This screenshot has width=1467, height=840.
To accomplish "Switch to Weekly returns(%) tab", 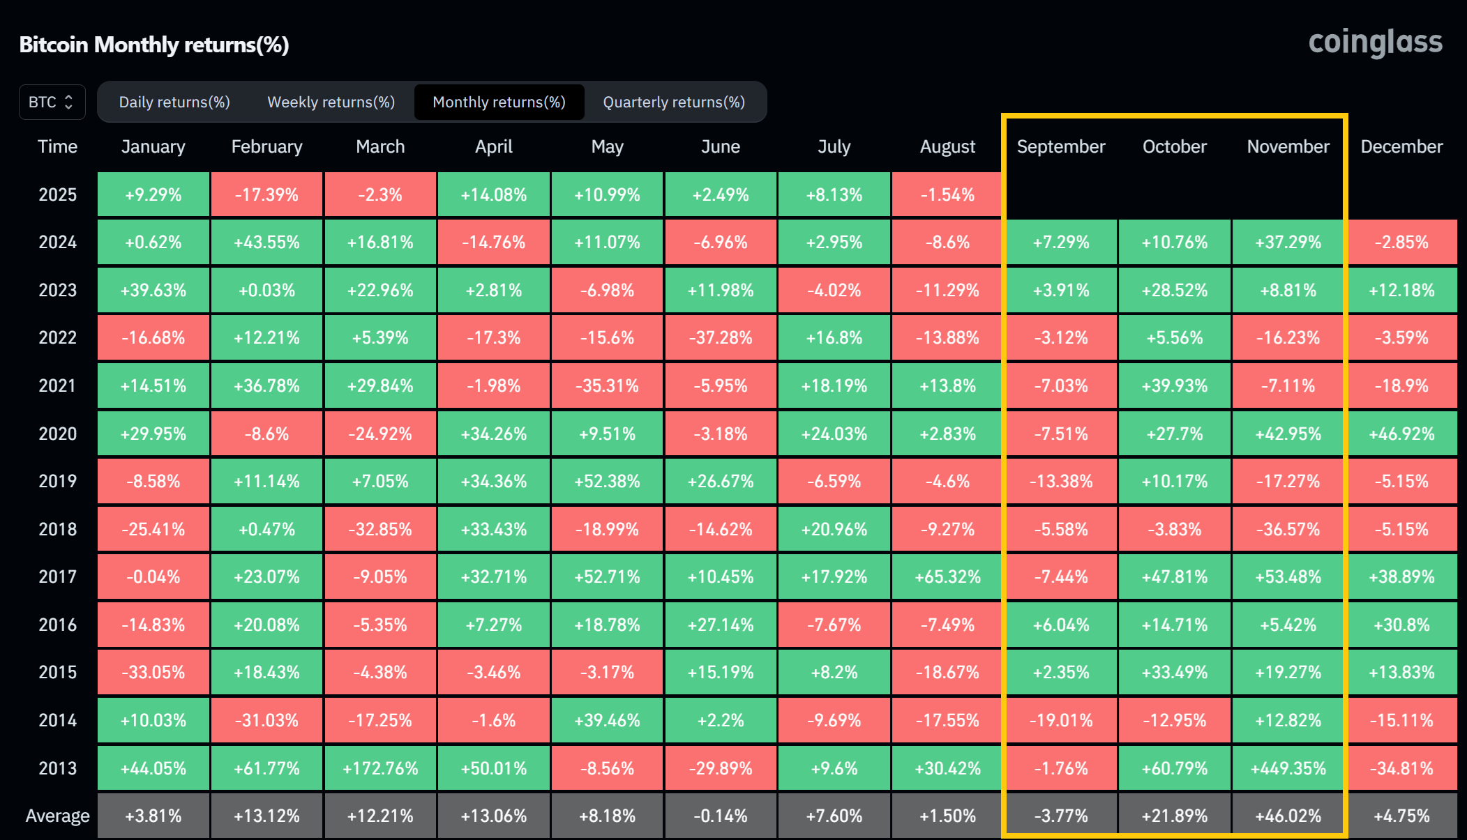I will tap(331, 102).
